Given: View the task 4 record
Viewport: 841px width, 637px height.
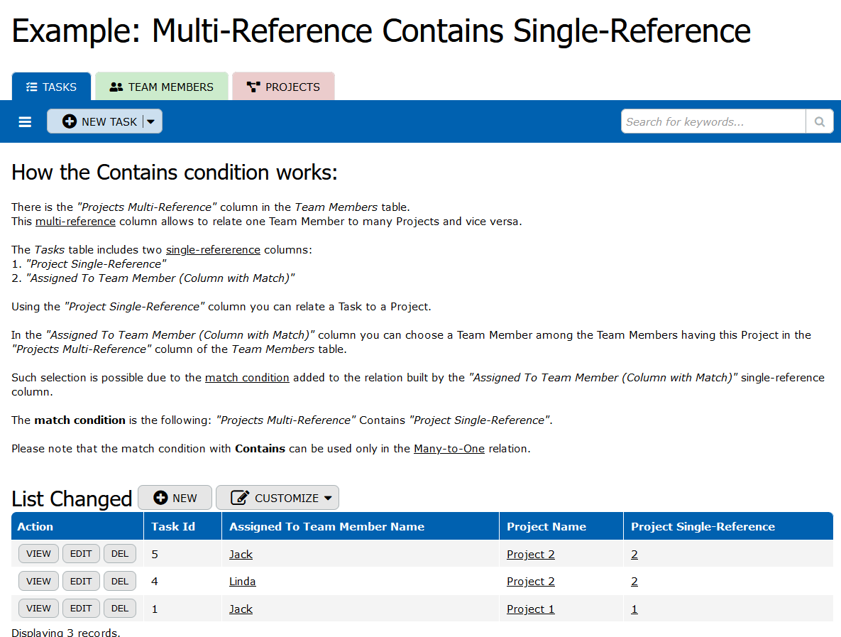Looking at the screenshot, I should point(38,582).
